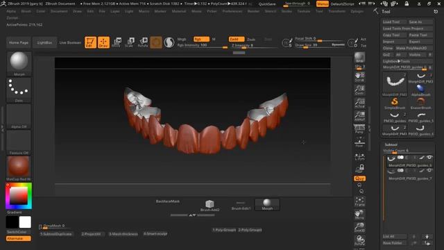The image size is (444, 250).
Task: Toggle the Zsub button
Action: 251,39
